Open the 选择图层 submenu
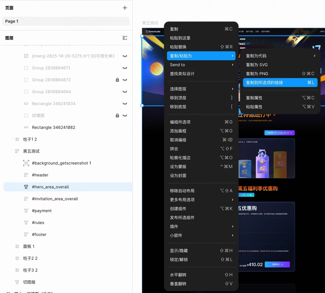325x293 pixels. pyautogui.click(x=201, y=89)
